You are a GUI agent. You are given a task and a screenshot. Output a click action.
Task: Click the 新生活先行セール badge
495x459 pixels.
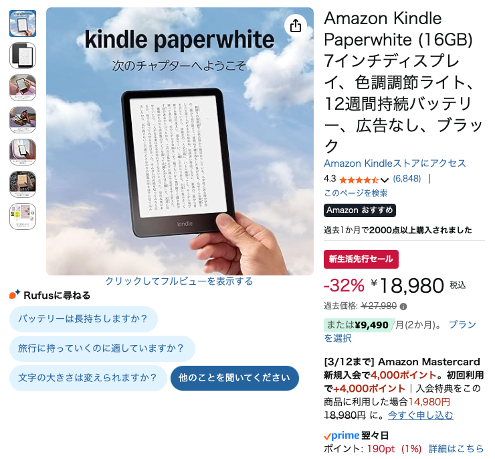point(361,259)
